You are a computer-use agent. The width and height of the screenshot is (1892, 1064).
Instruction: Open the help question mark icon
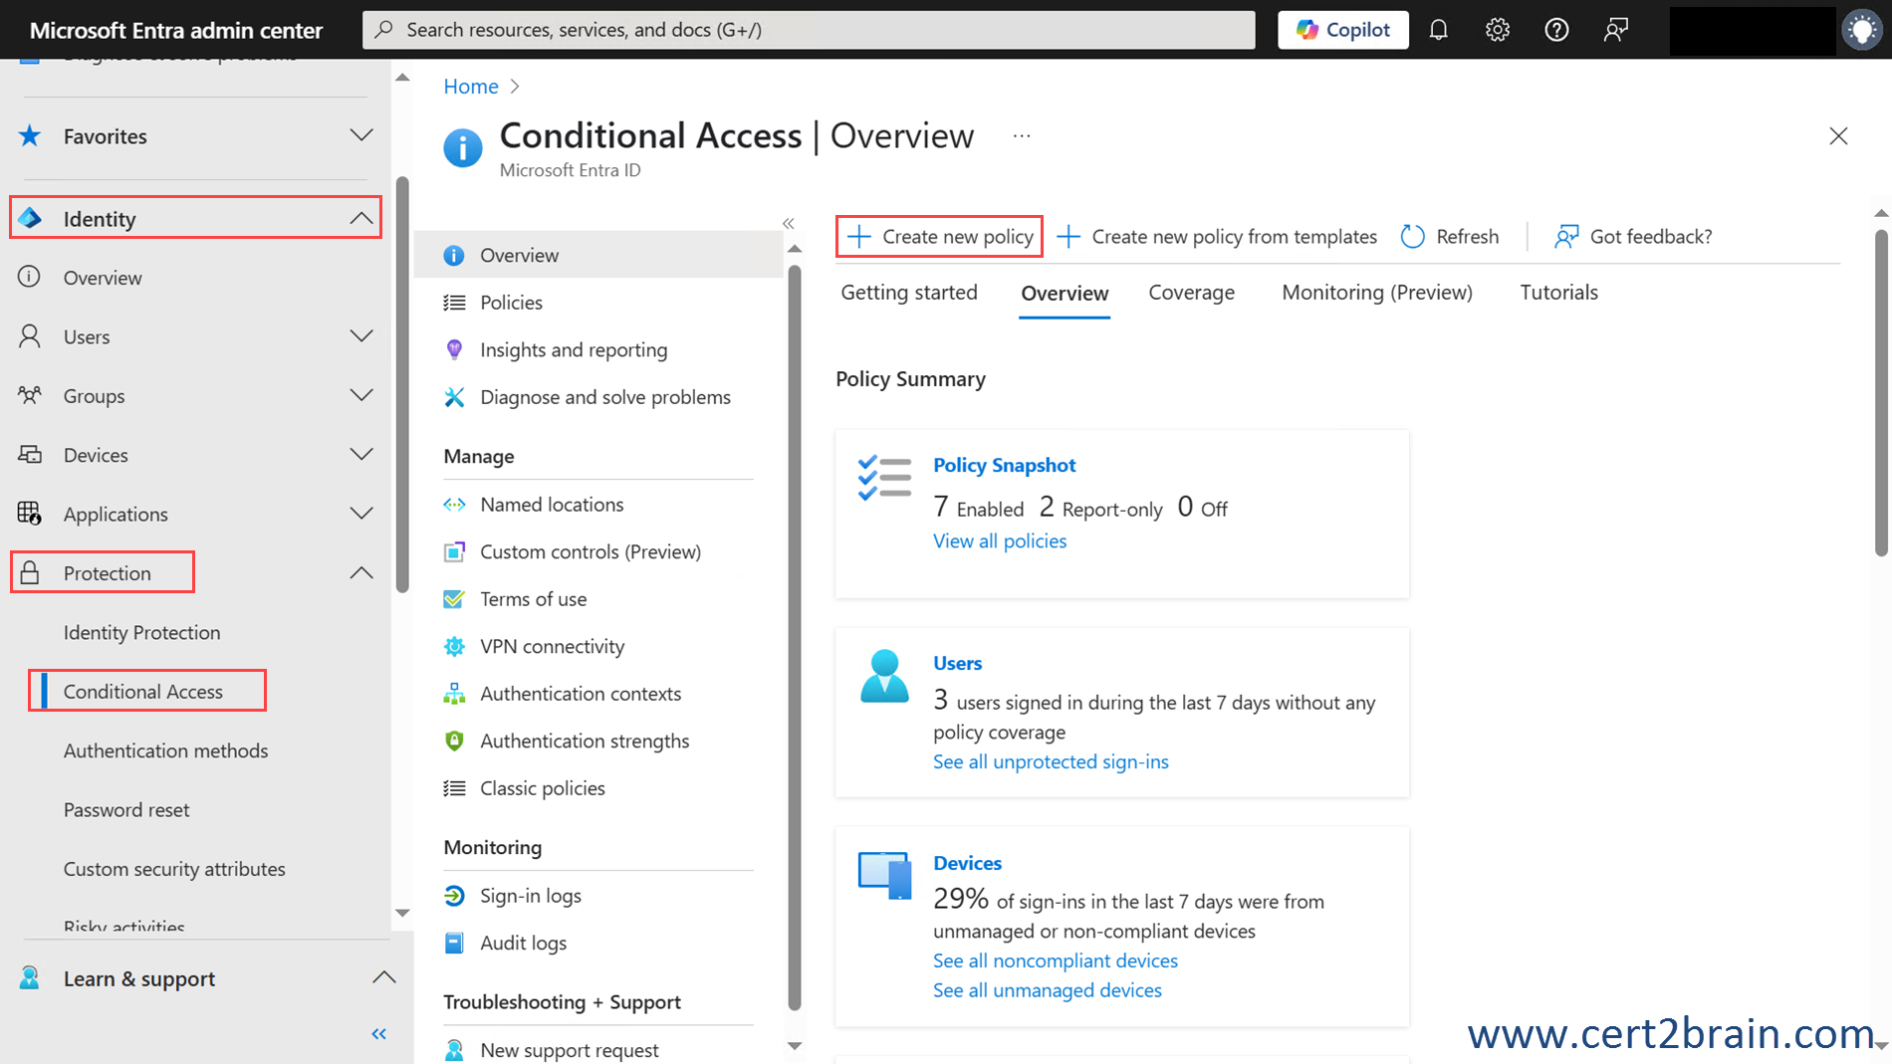click(1556, 30)
